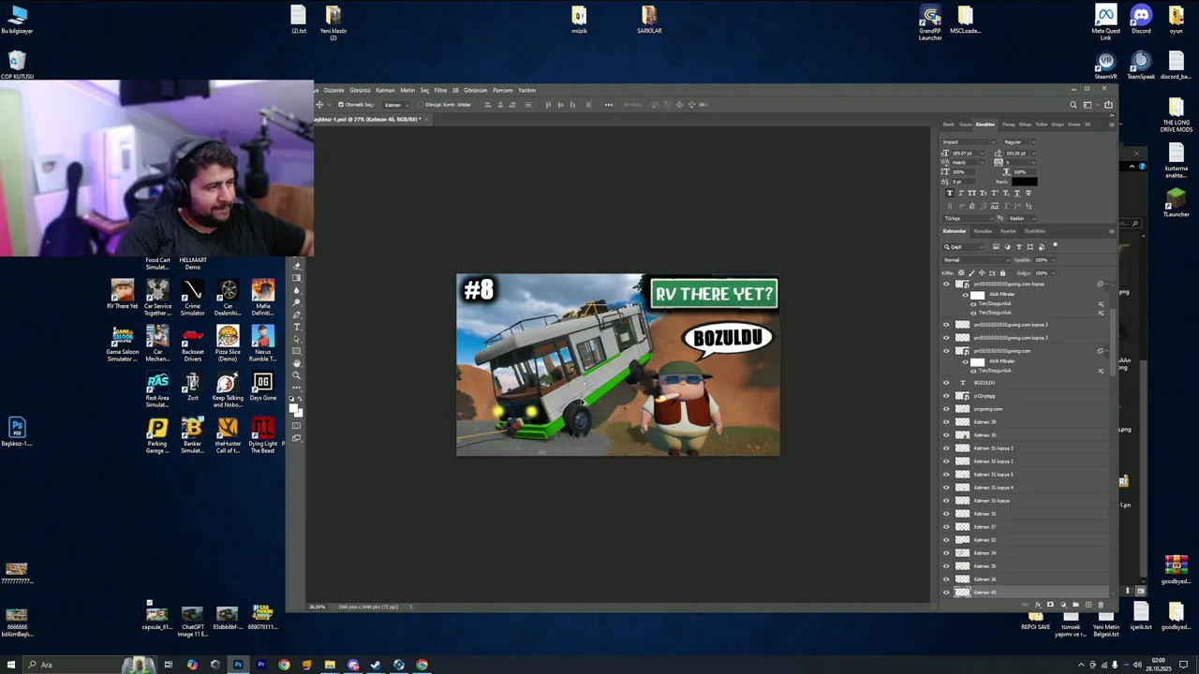The height and width of the screenshot is (674, 1199).
Task: Select the Move tool in Photoshop toolbar
Action: tap(319, 105)
